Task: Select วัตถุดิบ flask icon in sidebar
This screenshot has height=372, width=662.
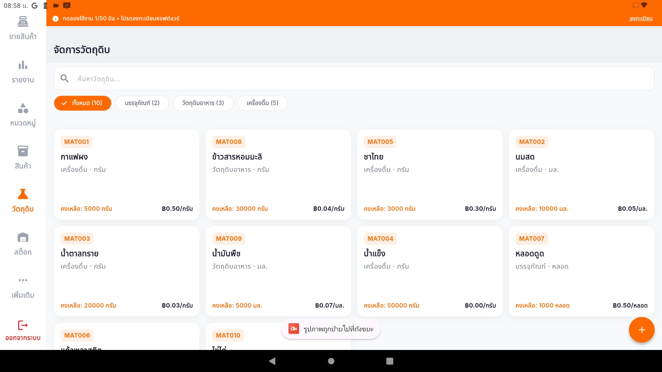Action: pos(23,195)
